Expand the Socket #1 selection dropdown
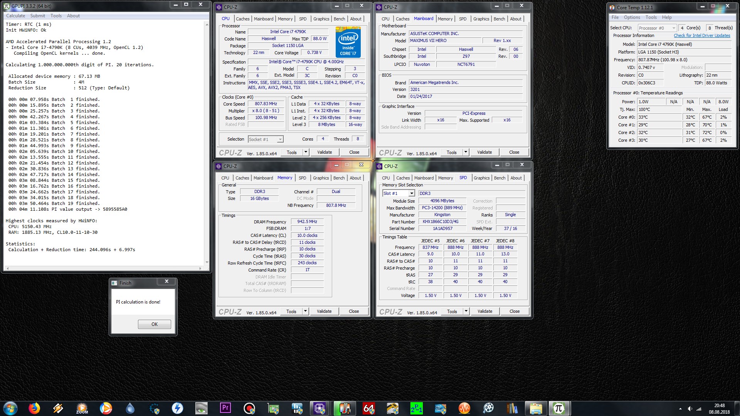This screenshot has height=416, width=740. point(280,139)
